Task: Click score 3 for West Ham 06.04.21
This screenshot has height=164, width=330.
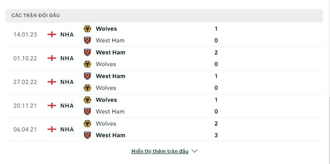Action: (x=216, y=135)
